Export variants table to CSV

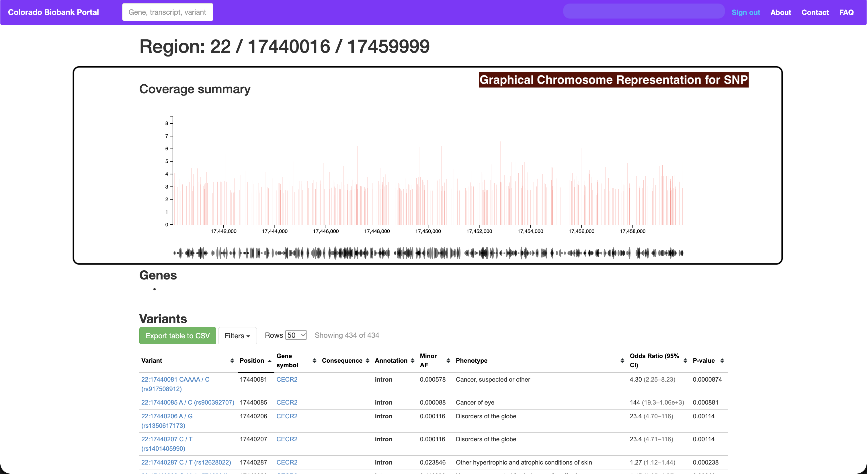click(x=177, y=335)
